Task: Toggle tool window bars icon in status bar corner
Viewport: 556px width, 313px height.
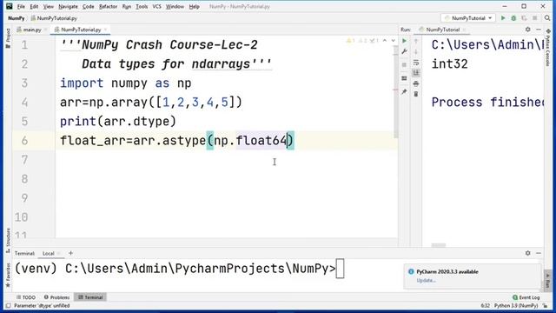Action: tap(8, 305)
